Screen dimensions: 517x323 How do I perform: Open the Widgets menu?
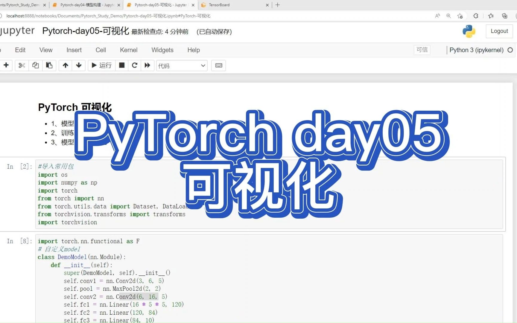162,50
